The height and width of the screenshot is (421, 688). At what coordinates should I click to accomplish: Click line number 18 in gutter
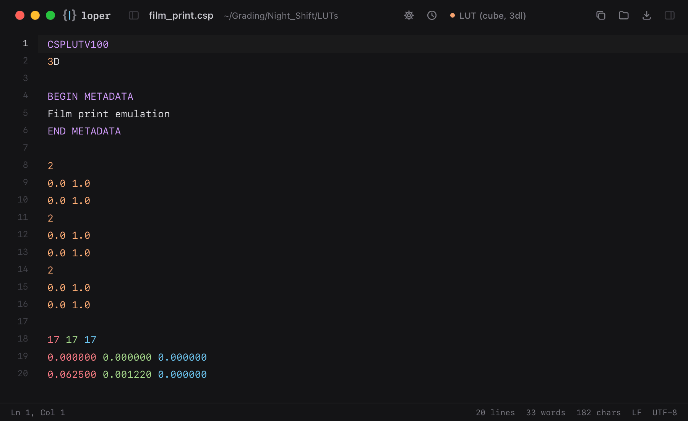[x=23, y=339]
